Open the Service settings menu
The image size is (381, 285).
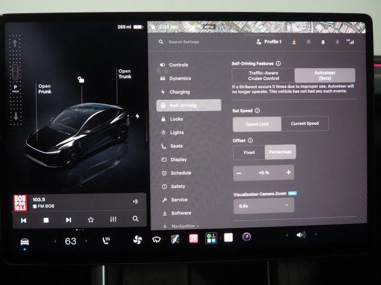click(x=179, y=199)
